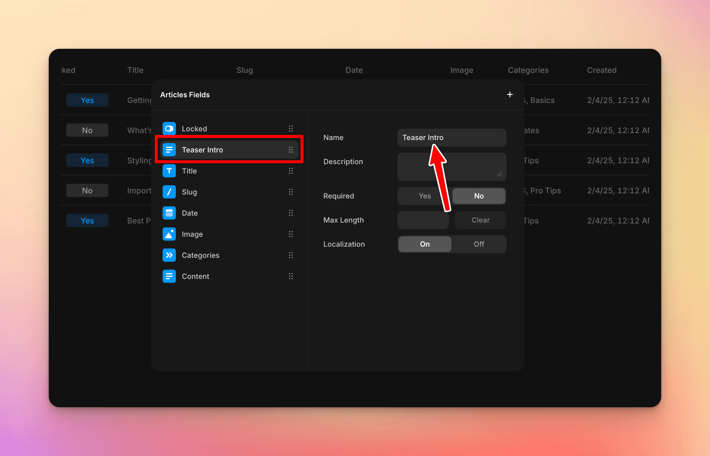This screenshot has width=710, height=456.
Task: Switch Localization to Off
Action: click(x=478, y=244)
